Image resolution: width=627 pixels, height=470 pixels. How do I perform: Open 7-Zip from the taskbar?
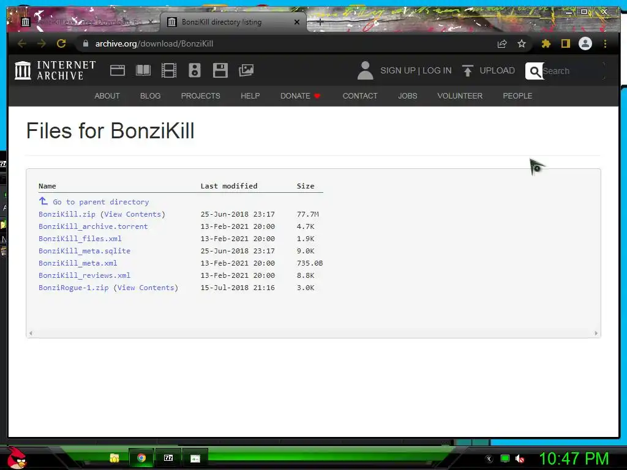(x=168, y=458)
